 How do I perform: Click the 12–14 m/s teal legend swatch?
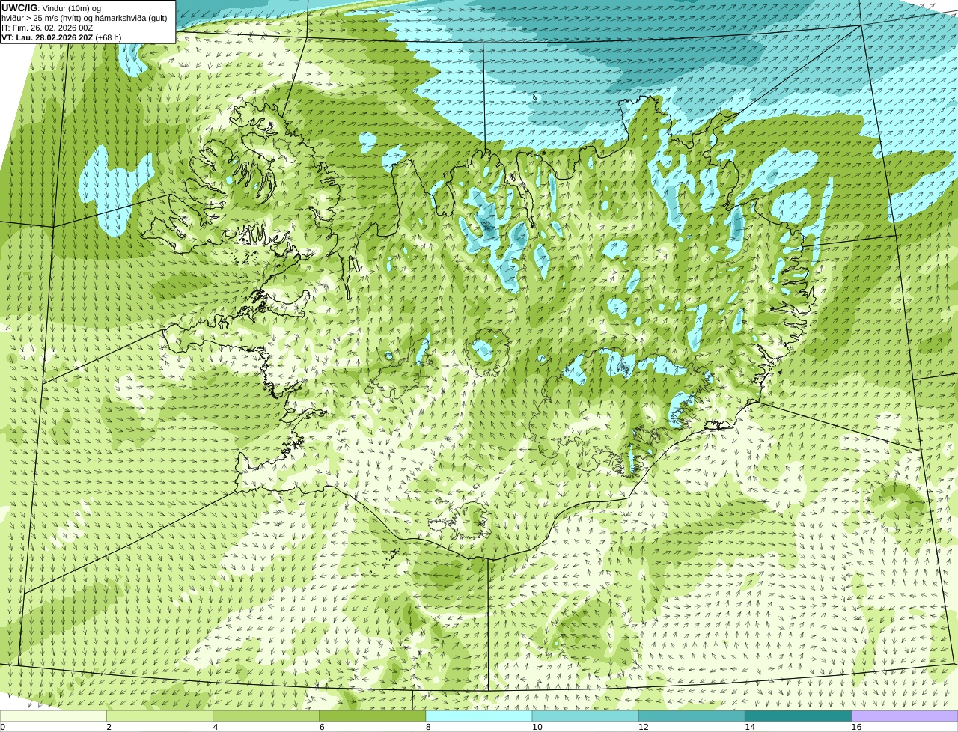coord(692,716)
